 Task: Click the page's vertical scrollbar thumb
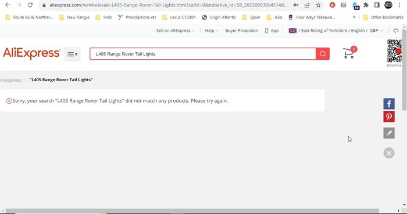405,70
